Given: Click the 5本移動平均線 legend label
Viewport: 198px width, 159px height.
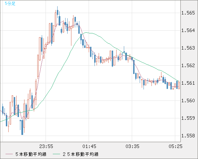Looking at the screenshot, I should 31,154.
